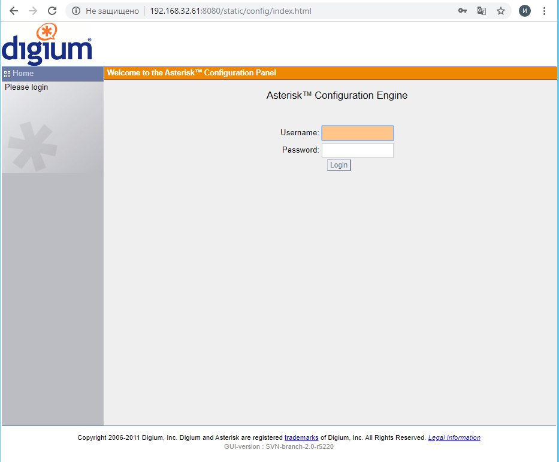Image resolution: width=559 pixels, height=462 pixels.
Task: Click the 'Не защищено' security label
Action: (x=112, y=11)
